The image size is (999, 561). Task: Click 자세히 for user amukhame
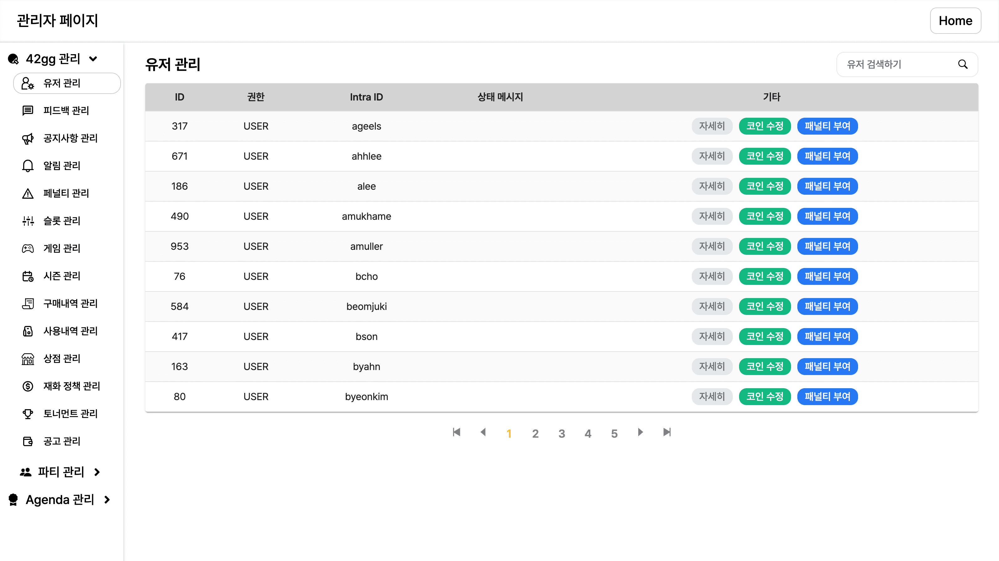tap(712, 216)
